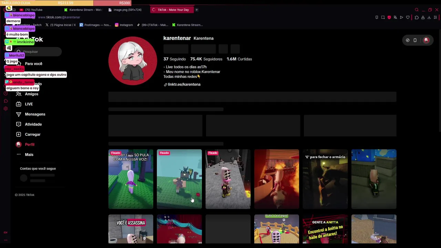Open the TikTok profile avatar menu
The image size is (441, 248).
[426, 40]
